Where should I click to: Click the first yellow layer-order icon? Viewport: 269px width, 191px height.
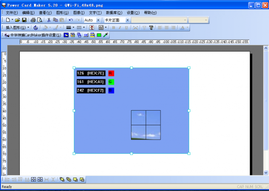pos(62,180)
